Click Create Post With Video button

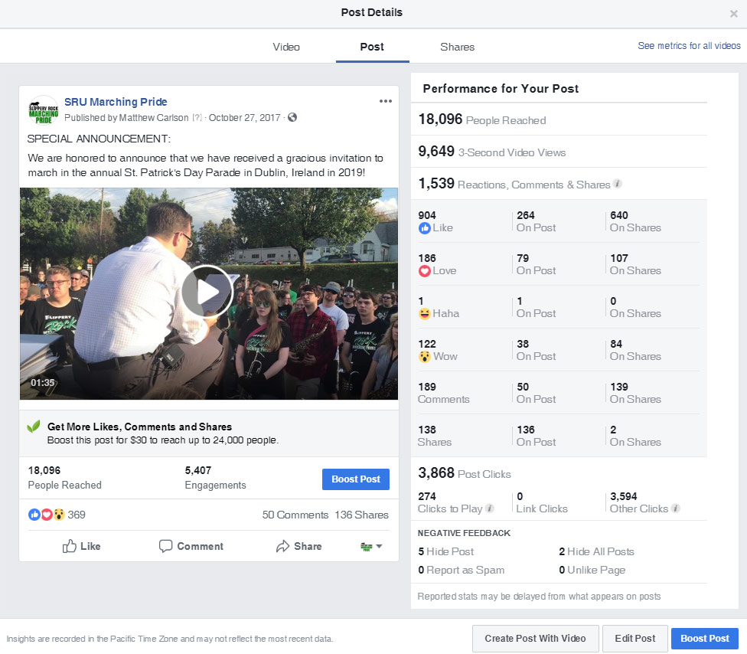(535, 638)
